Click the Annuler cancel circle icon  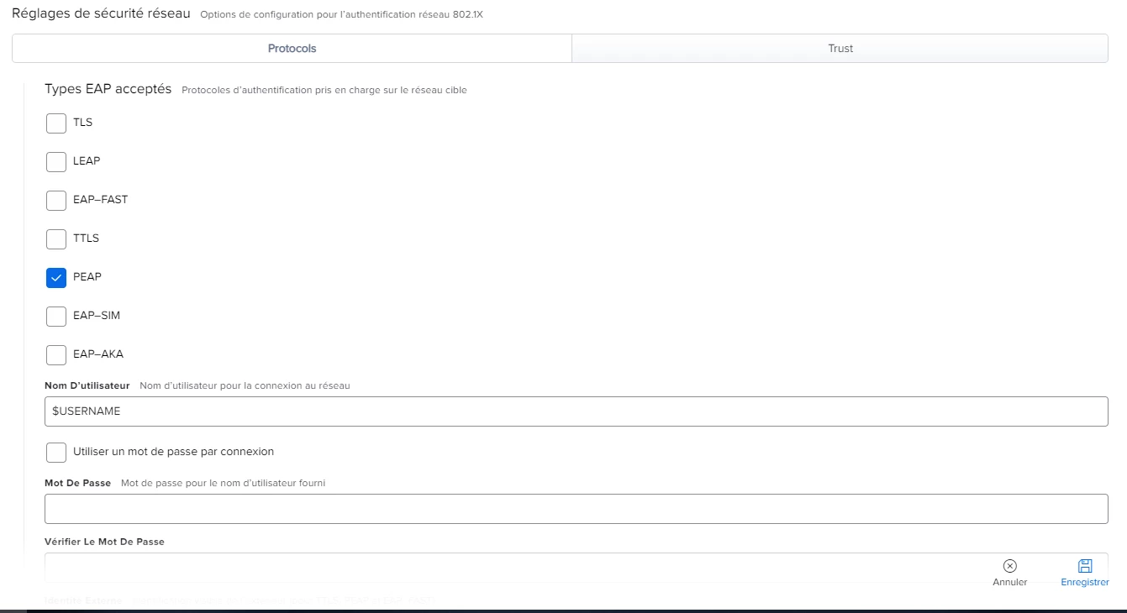tap(1010, 566)
